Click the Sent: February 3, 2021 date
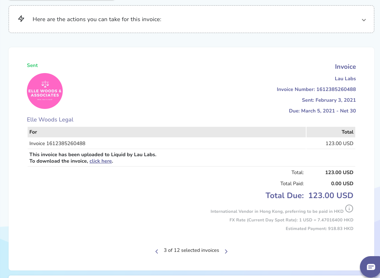Screen dimensions: 380x278 329,100
